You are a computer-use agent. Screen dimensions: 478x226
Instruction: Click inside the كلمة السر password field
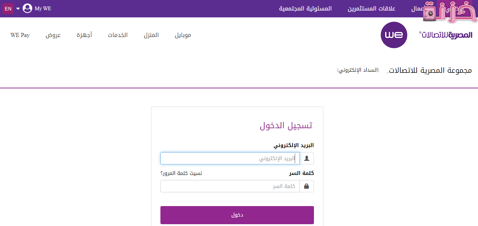click(x=230, y=186)
